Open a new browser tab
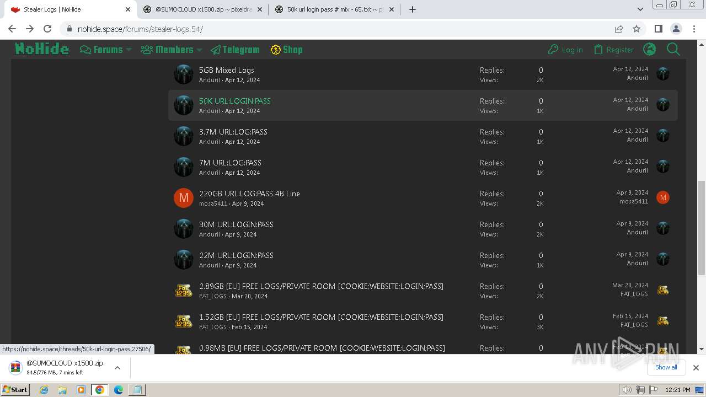Screen dimensions: 706x397 pos(412,9)
